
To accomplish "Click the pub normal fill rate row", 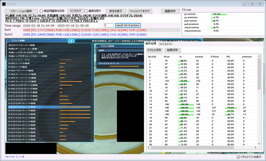I will (x=222, y=21).
